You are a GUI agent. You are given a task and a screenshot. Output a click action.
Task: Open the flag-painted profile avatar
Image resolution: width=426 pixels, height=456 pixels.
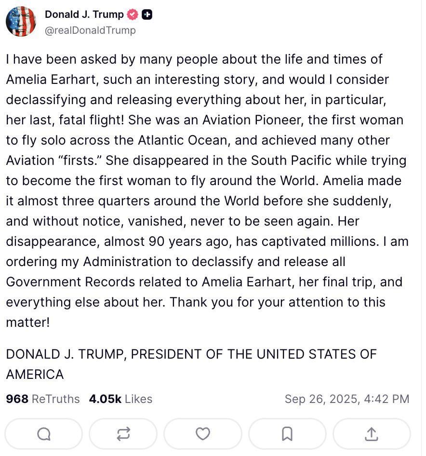(x=21, y=22)
